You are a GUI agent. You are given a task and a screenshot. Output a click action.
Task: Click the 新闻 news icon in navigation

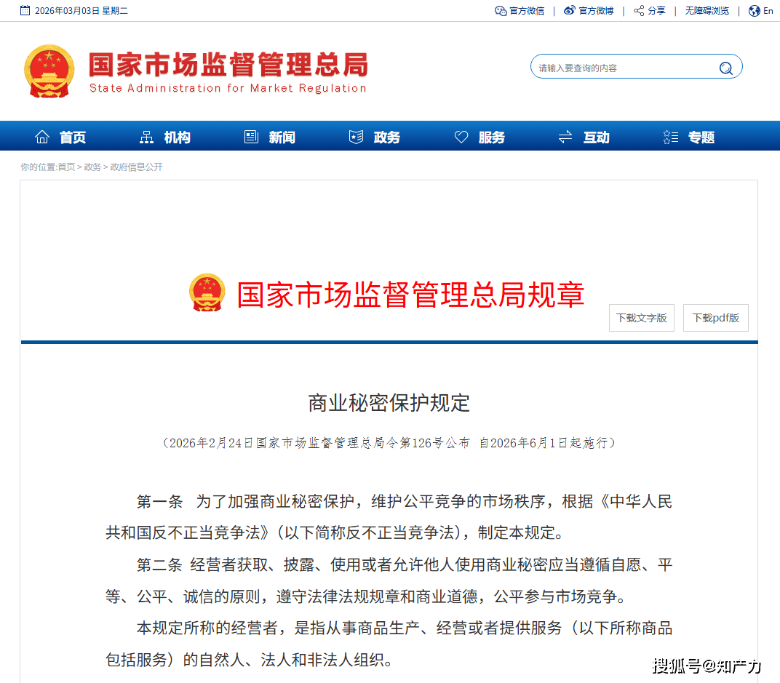251,136
